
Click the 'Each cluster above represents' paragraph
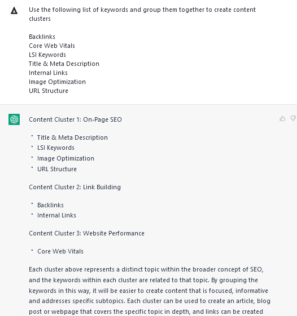tap(150, 291)
